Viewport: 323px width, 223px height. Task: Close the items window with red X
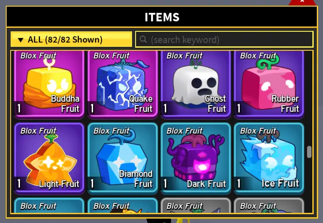[302, 2]
